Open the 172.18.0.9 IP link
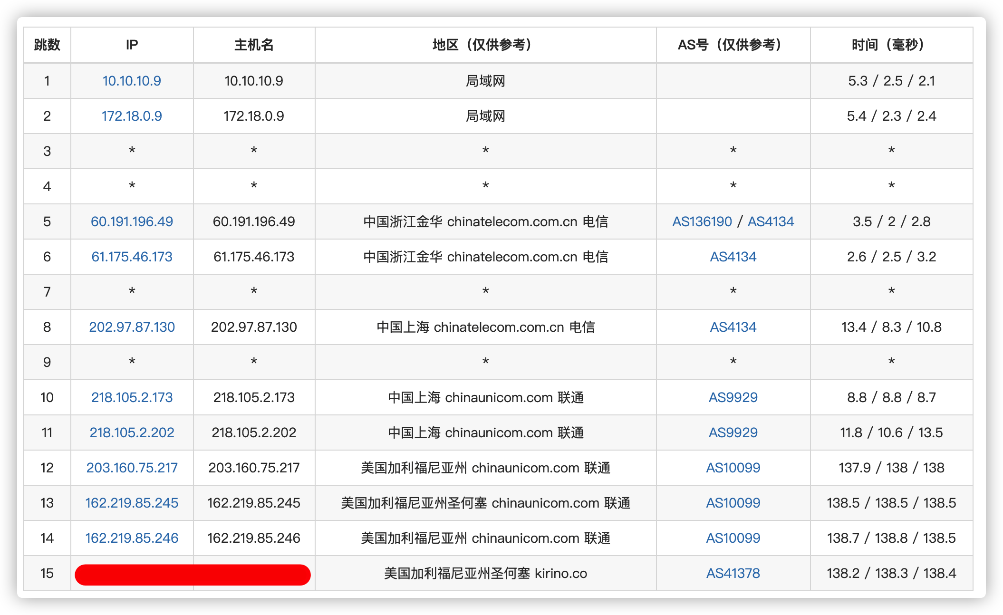Viewport: 1003px width, 615px height. coord(132,116)
